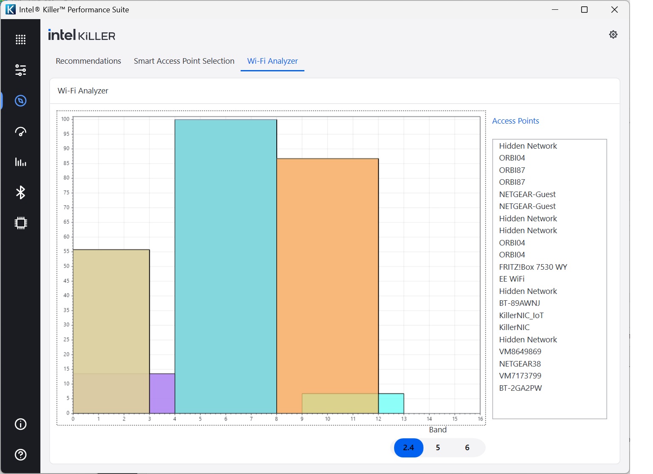The width and height of the screenshot is (653, 474).
Task: Open the info icon in sidebar
Action: click(x=20, y=424)
